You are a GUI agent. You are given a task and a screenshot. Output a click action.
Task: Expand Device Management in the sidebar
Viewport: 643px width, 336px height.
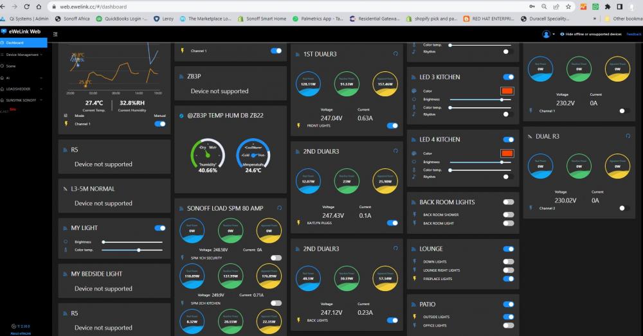(23, 55)
